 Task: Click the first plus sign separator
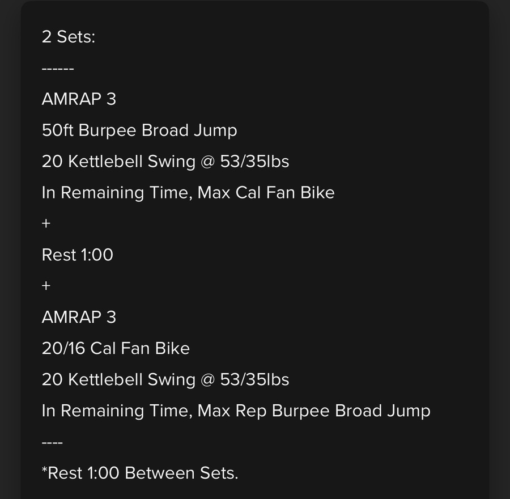click(x=46, y=223)
